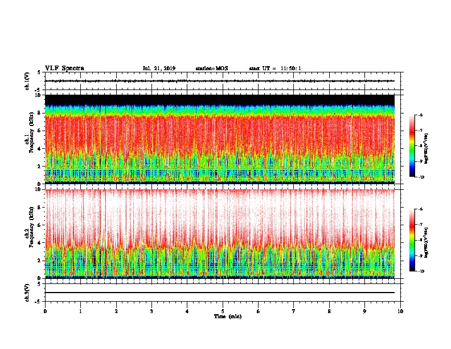Click the 8 kHz tick label on ch.1

pyautogui.click(x=39, y=113)
